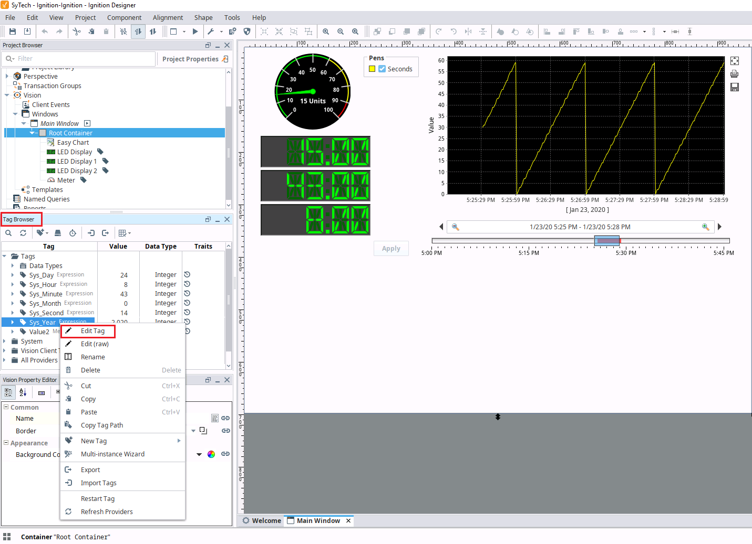
Task: Select Rename in the context menu
Action: (93, 357)
